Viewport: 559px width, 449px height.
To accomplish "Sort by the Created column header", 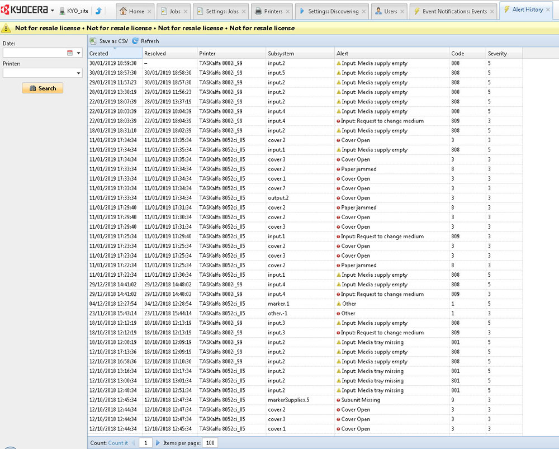I will click(x=115, y=54).
